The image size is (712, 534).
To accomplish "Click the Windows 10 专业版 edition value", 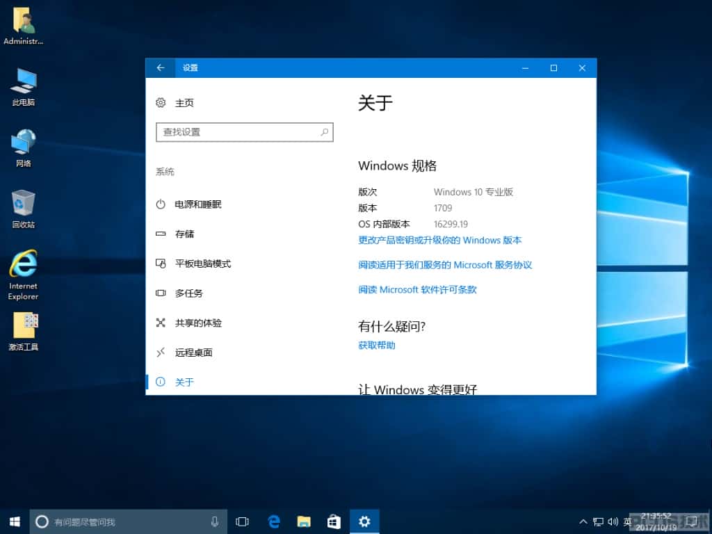I will coord(473,192).
